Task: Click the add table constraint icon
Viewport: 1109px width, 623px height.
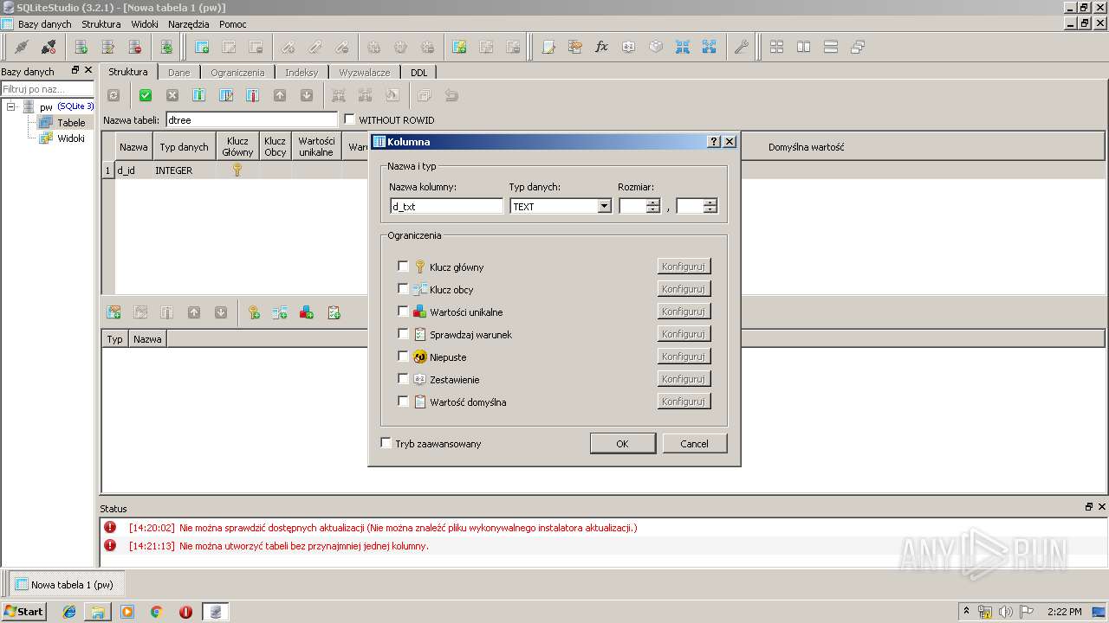Action: click(113, 312)
